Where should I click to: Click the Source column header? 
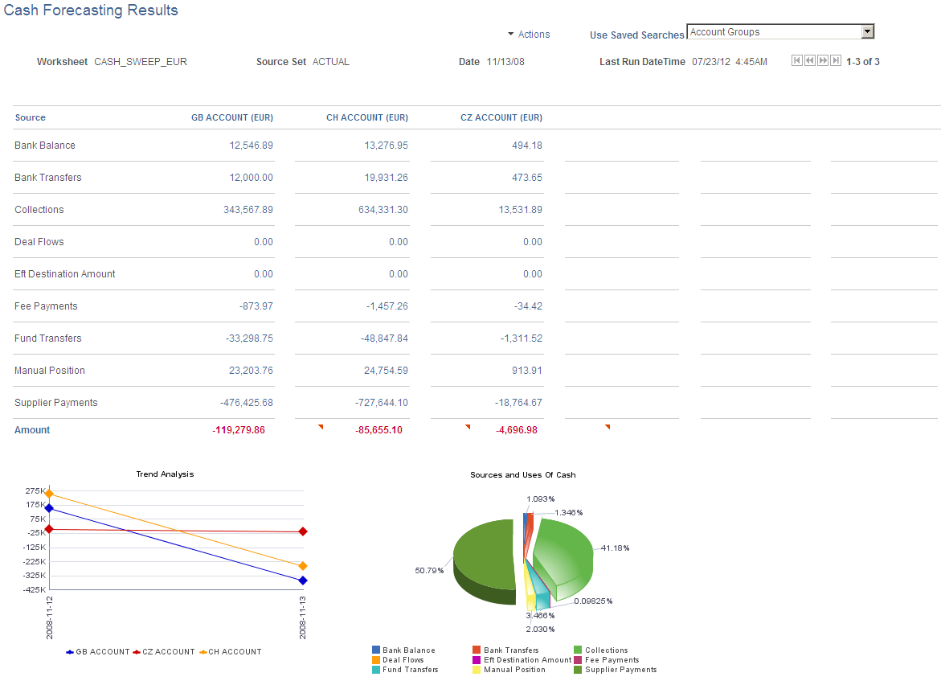click(x=30, y=117)
